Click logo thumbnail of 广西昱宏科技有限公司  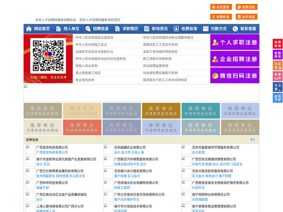(31, 150)
